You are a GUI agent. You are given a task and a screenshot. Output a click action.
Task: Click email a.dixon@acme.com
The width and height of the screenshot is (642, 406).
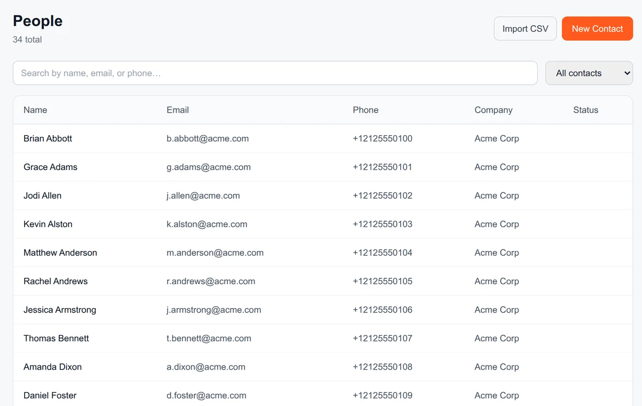[x=206, y=367]
